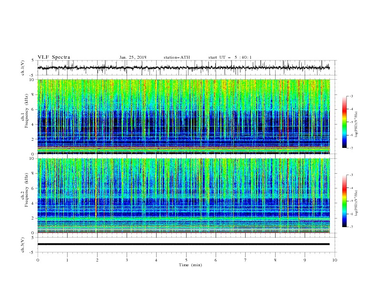Click the "VLF Spectra" plot title
Viewport: 377px width, 292px height.
(54, 57)
